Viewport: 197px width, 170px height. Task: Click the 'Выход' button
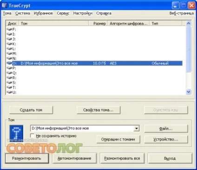[170, 158]
